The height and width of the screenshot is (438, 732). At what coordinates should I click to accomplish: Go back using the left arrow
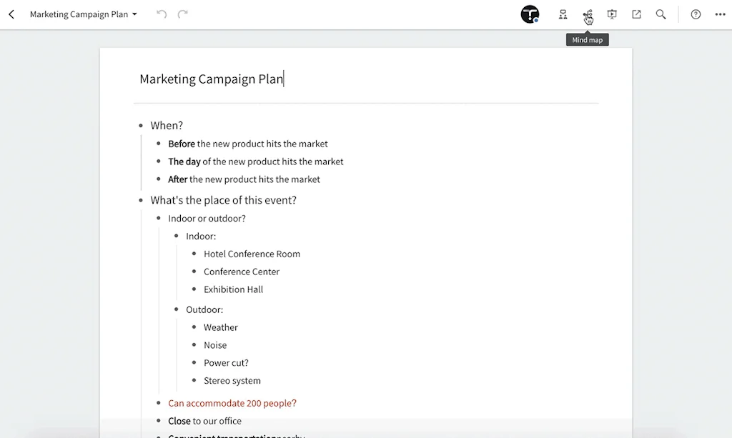11,14
